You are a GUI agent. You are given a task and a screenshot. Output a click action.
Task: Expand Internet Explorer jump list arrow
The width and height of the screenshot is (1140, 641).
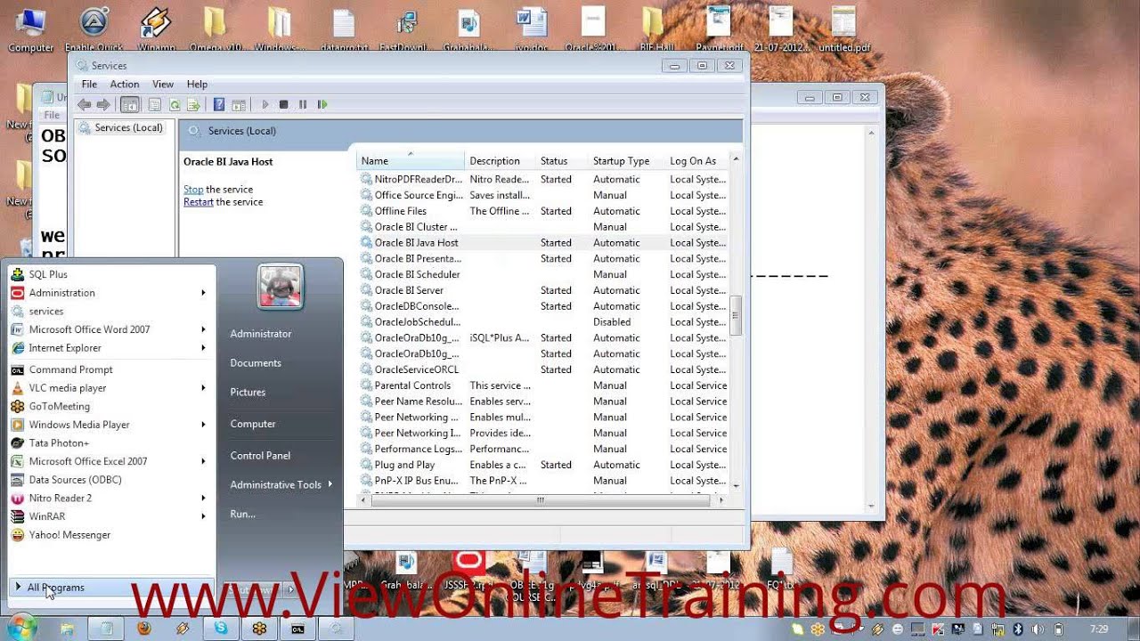(203, 348)
